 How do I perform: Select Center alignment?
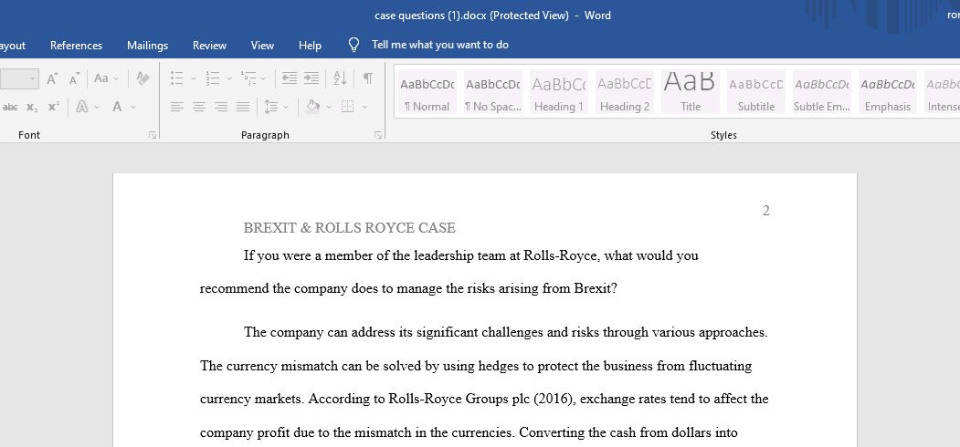coord(199,107)
